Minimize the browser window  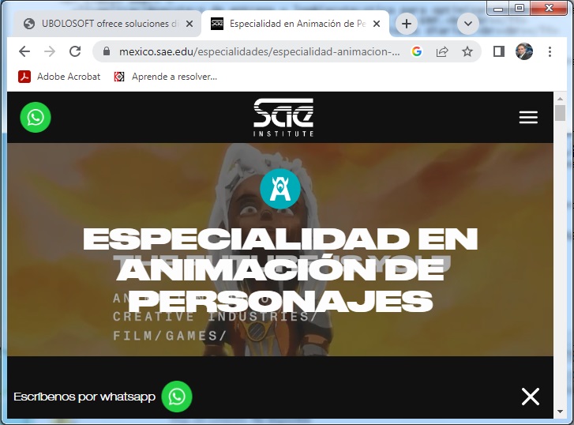coord(498,8)
